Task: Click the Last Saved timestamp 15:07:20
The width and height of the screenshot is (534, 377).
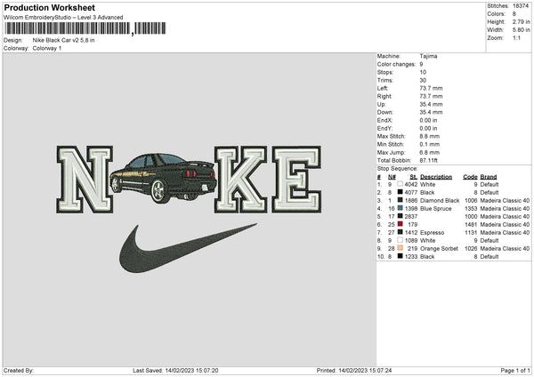Action: [x=191, y=370]
